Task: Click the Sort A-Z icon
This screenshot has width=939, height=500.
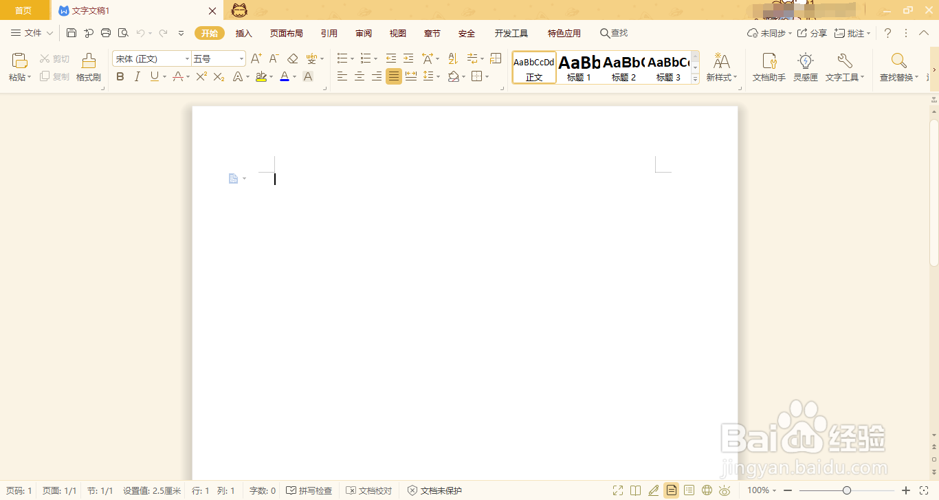Action: click(x=452, y=59)
